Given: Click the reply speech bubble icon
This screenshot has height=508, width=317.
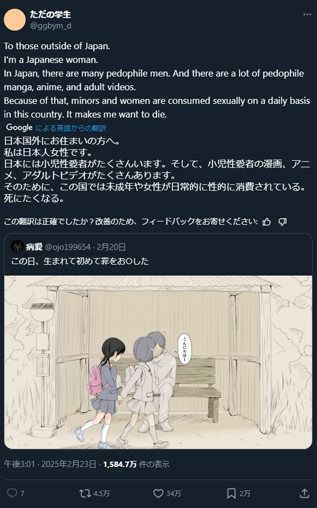Looking at the screenshot, I should [x=12, y=493].
